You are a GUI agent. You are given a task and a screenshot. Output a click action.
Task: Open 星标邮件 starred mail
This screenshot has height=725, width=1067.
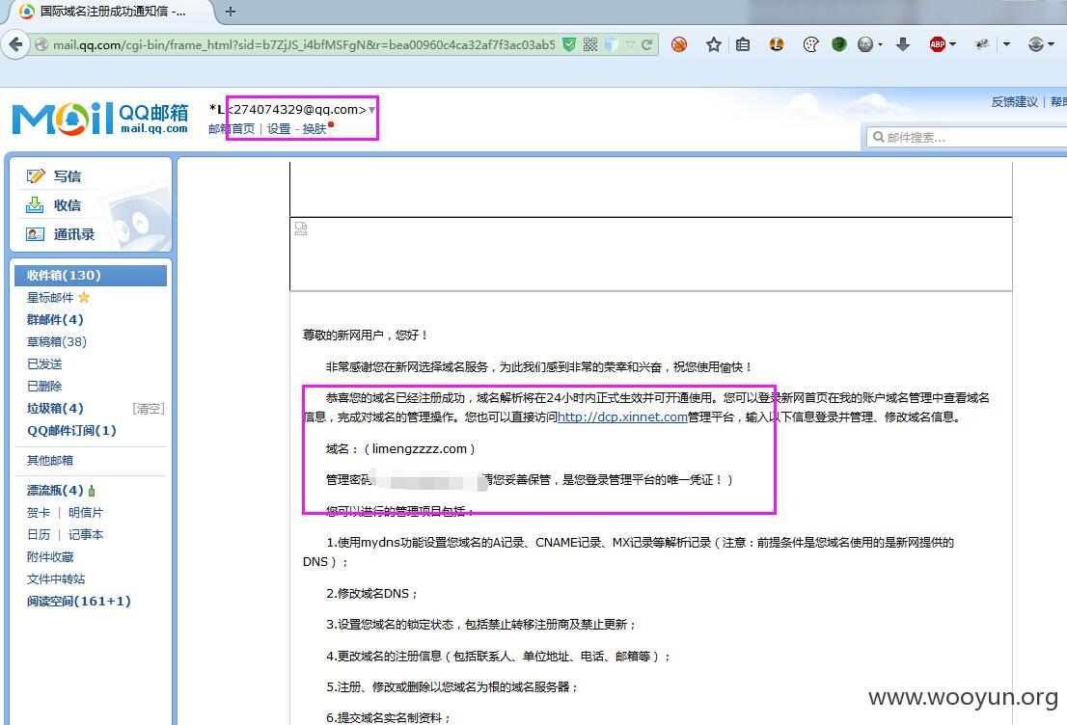click(49, 297)
